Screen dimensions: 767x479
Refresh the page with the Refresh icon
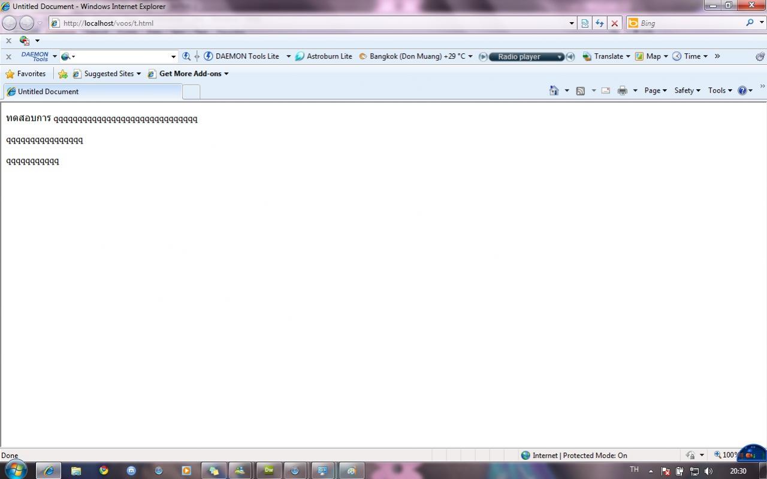coord(600,23)
